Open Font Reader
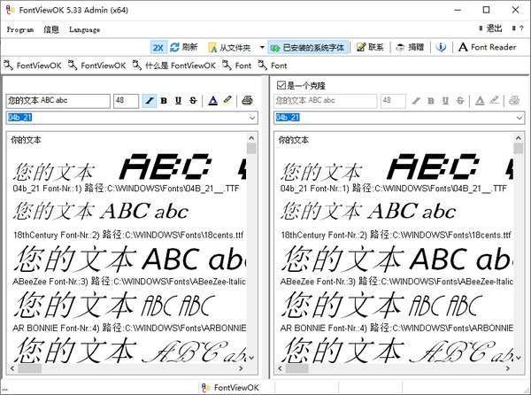The height and width of the screenshot is (395, 531). tap(488, 48)
